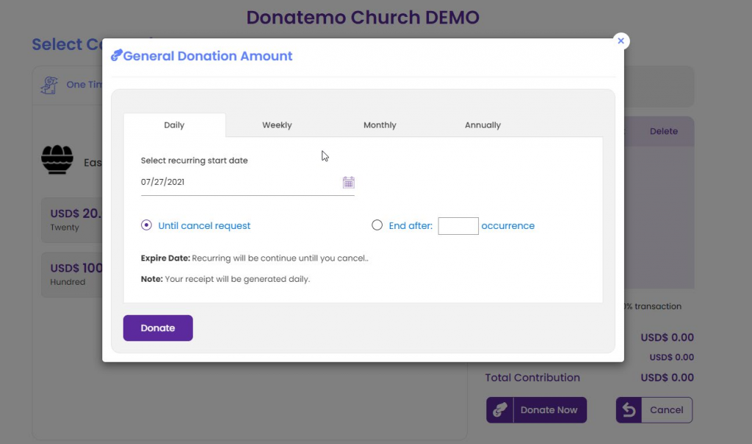This screenshot has height=444, width=752.
Task: Switch to the Monthly tab
Action: tap(380, 125)
